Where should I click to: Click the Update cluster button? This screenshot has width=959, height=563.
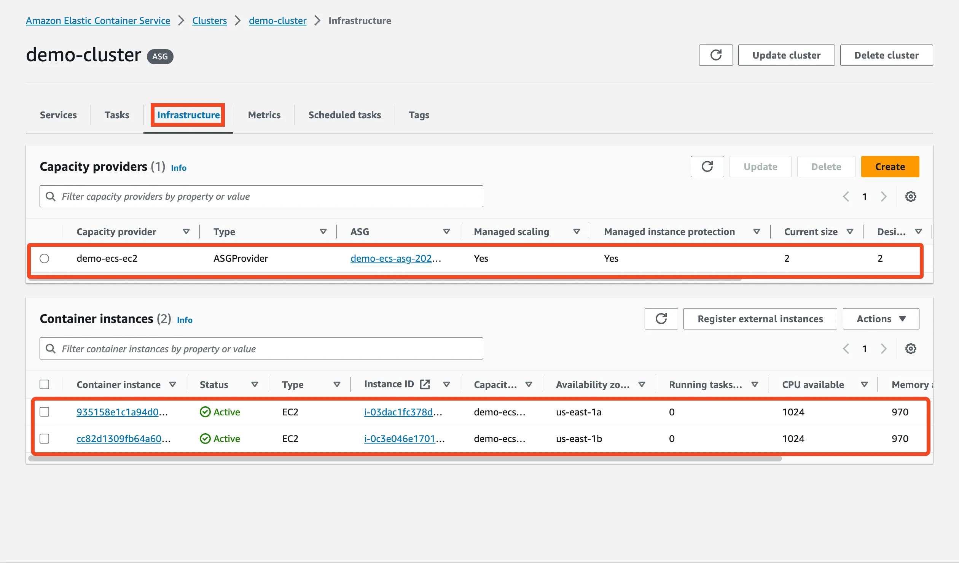coord(786,55)
